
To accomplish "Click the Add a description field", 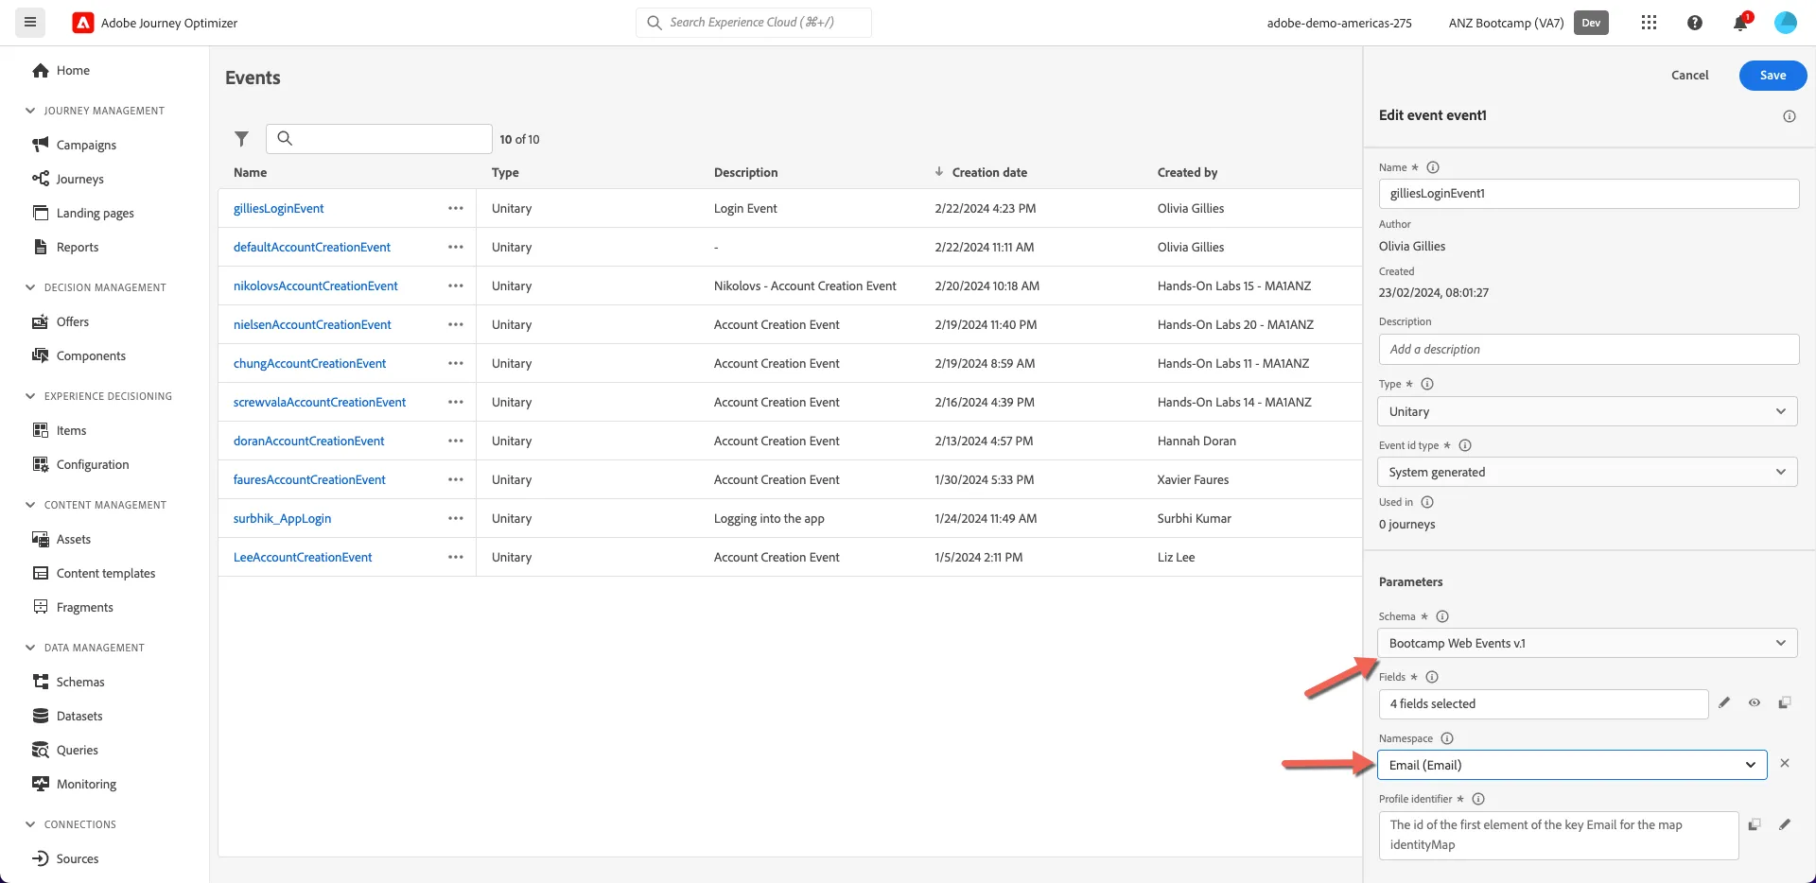I will [1588, 349].
